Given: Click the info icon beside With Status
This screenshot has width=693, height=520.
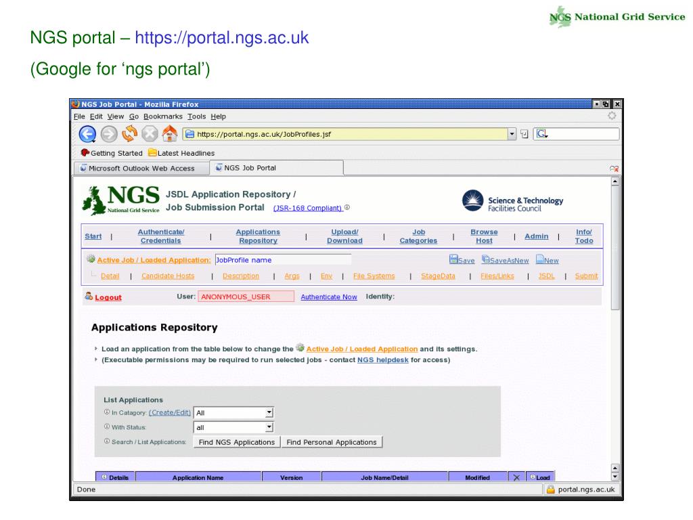Looking at the screenshot, I should [106, 427].
